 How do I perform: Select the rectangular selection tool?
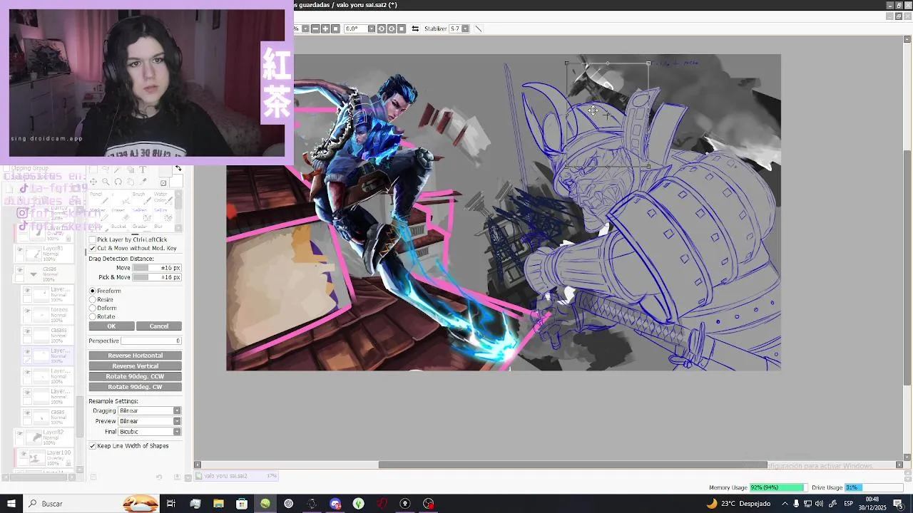point(93,170)
